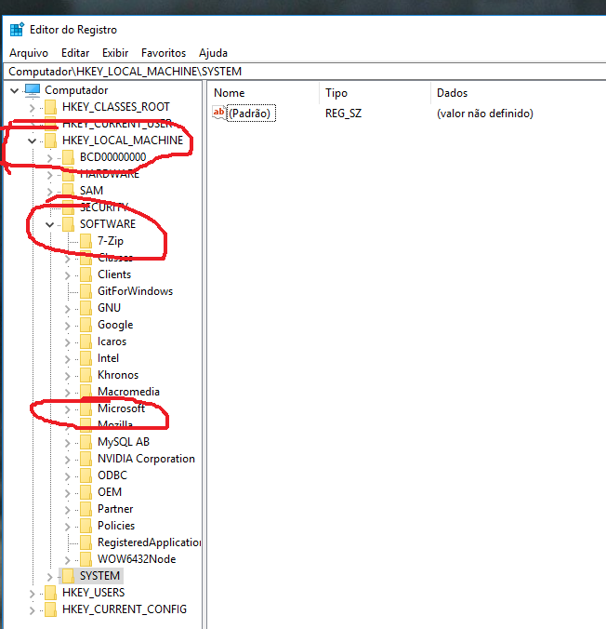The width and height of the screenshot is (606, 629).
Task: Collapse the HKEY_LOCAL_MACHINE key
Action: pyautogui.click(x=32, y=141)
